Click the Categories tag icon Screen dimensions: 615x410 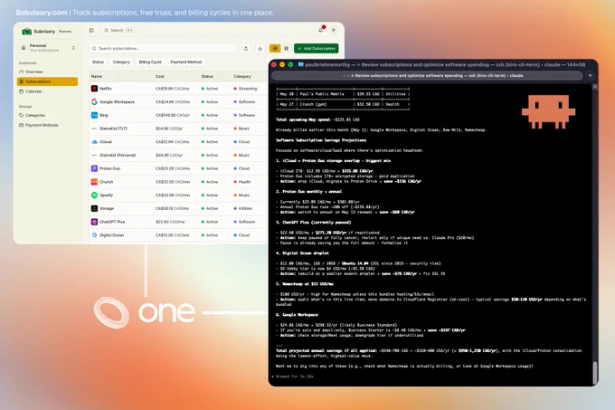point(21,115)
